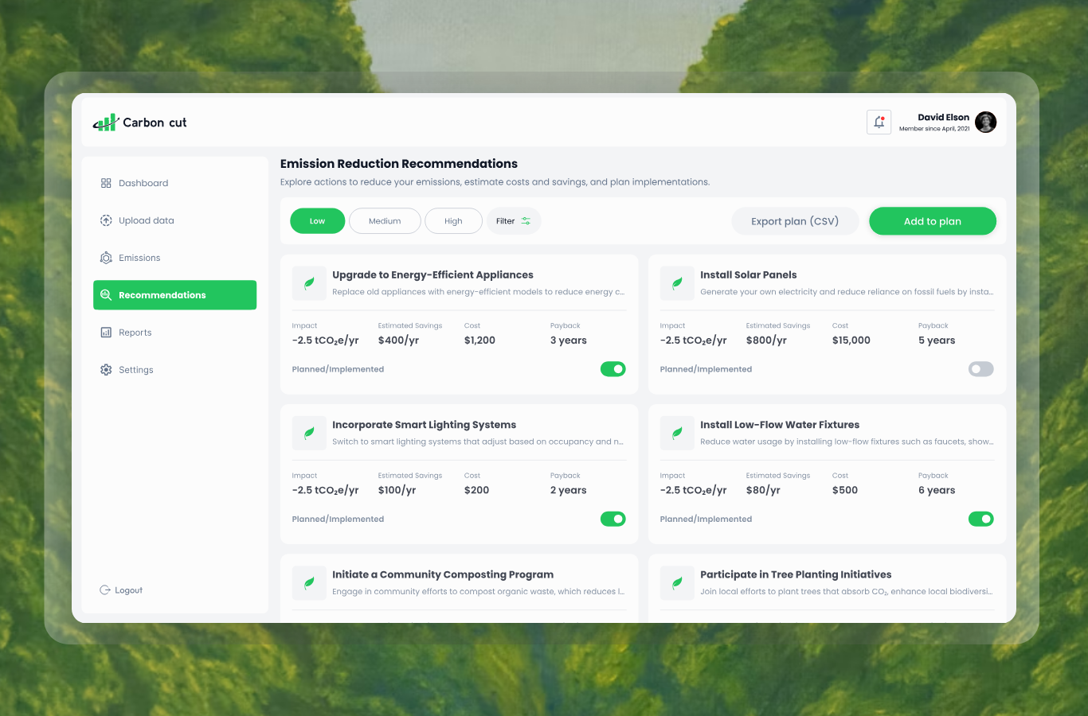The height and width of the screenshot is (716, 1088).
Task: Click the Logout icon in sidebar
Action: click(105, 590)
